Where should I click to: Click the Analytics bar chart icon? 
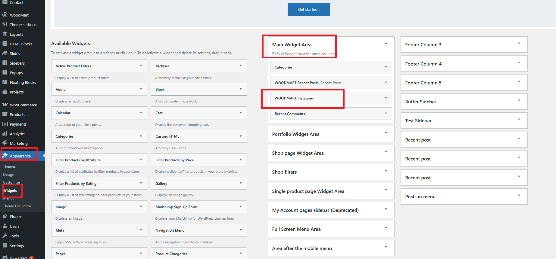[x=5, y=133]
